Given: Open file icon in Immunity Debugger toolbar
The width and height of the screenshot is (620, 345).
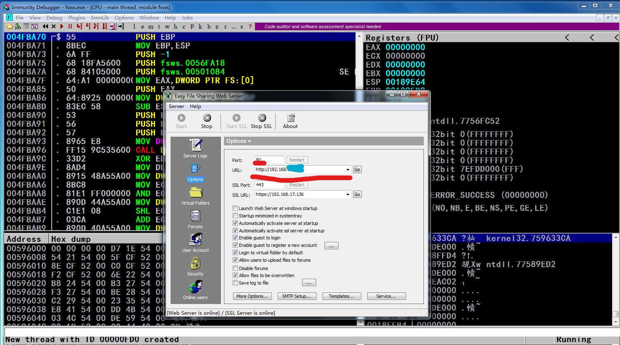Looking at the screenshot, I should point(10,26).
